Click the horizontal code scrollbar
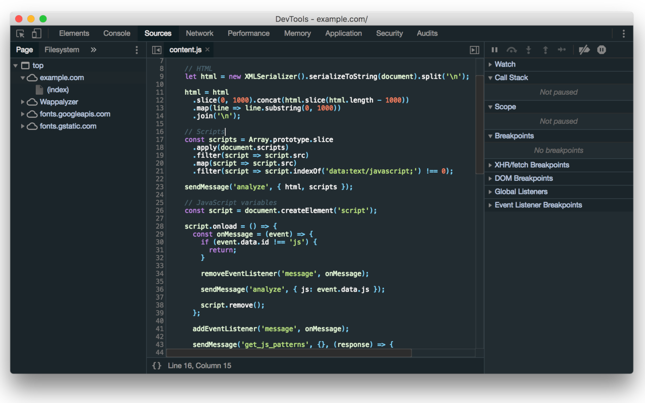645x403 pixels. pos(289,353)
